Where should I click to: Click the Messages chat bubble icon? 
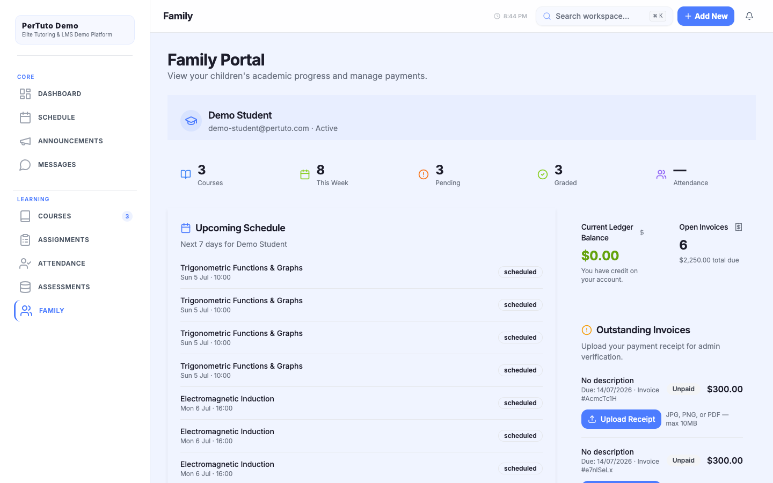point(25,165)
